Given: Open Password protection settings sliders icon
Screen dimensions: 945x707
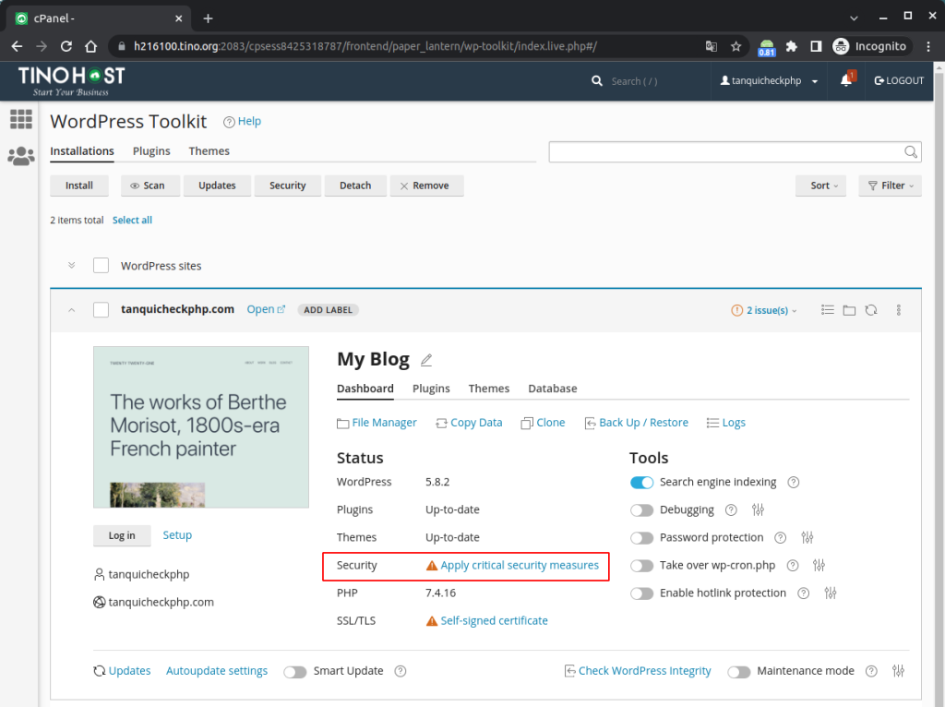Looking at the screenshot, I should point(807,537).
